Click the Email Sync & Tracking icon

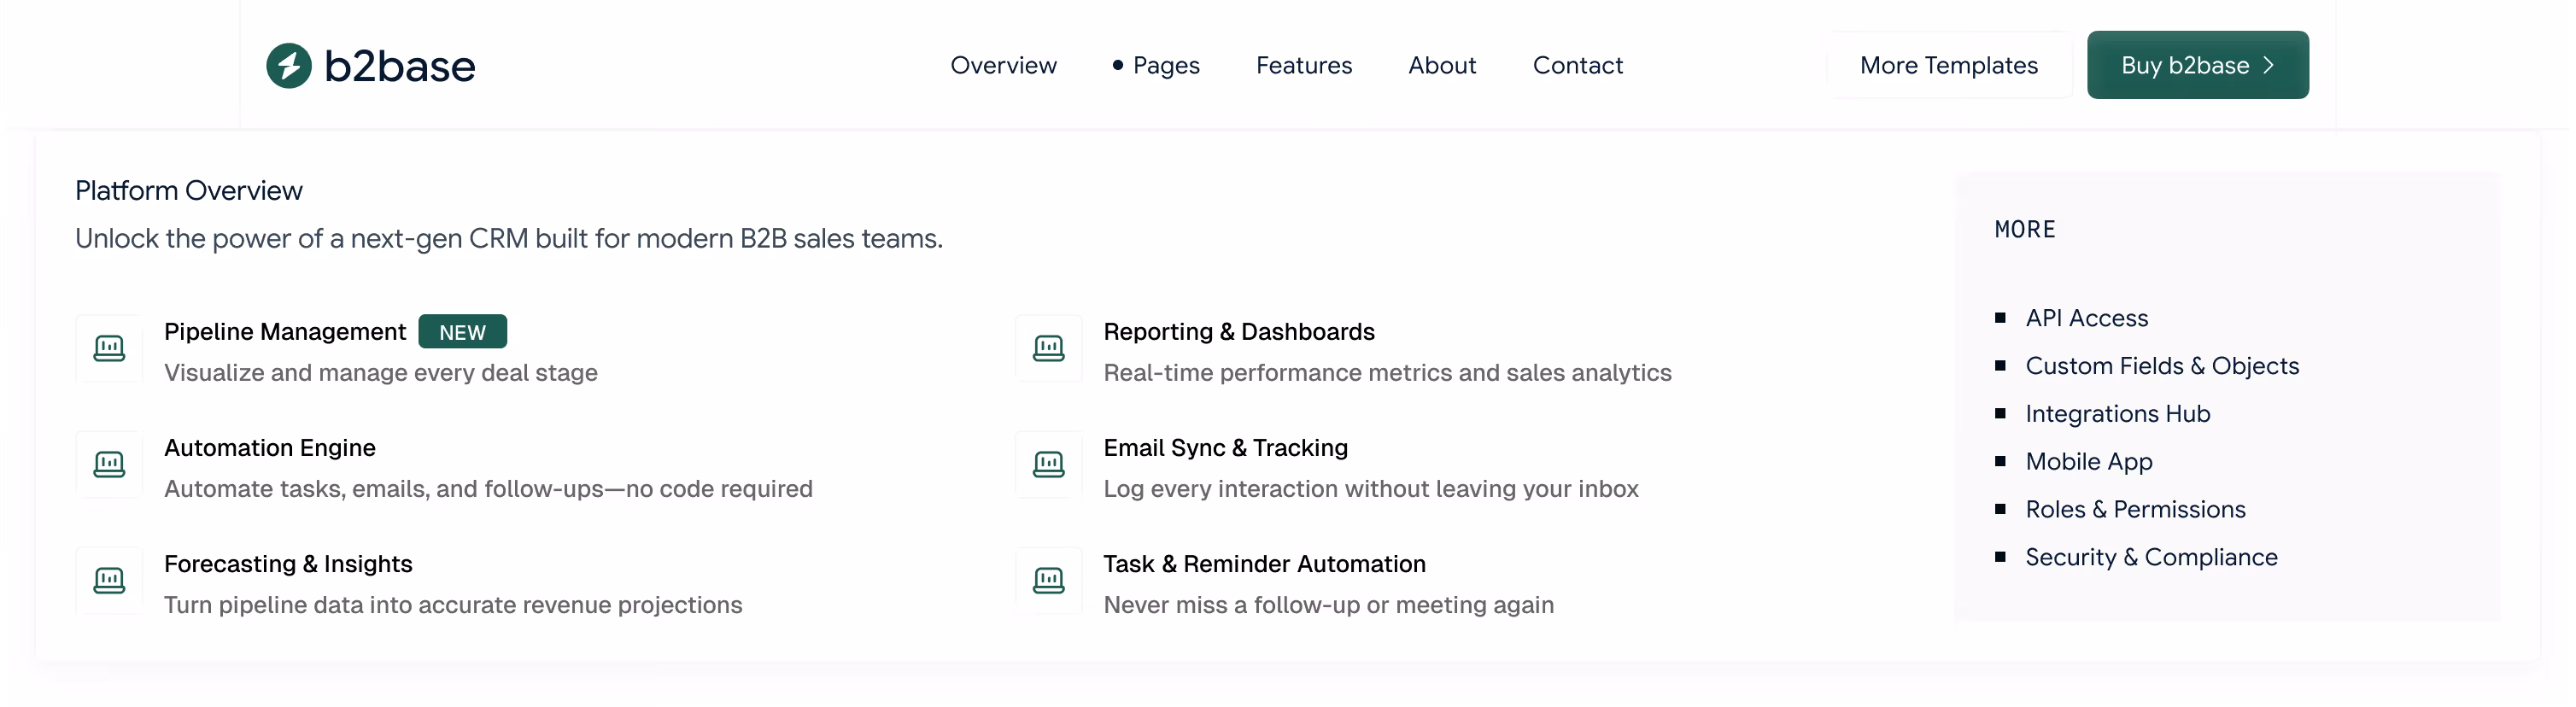tap(1048, 464)
